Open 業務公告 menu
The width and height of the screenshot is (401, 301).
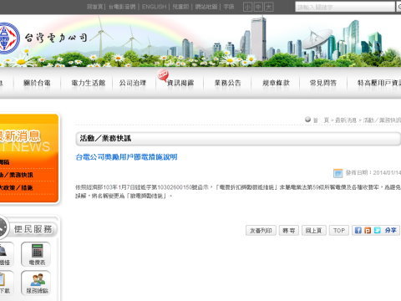click(227, 83)
